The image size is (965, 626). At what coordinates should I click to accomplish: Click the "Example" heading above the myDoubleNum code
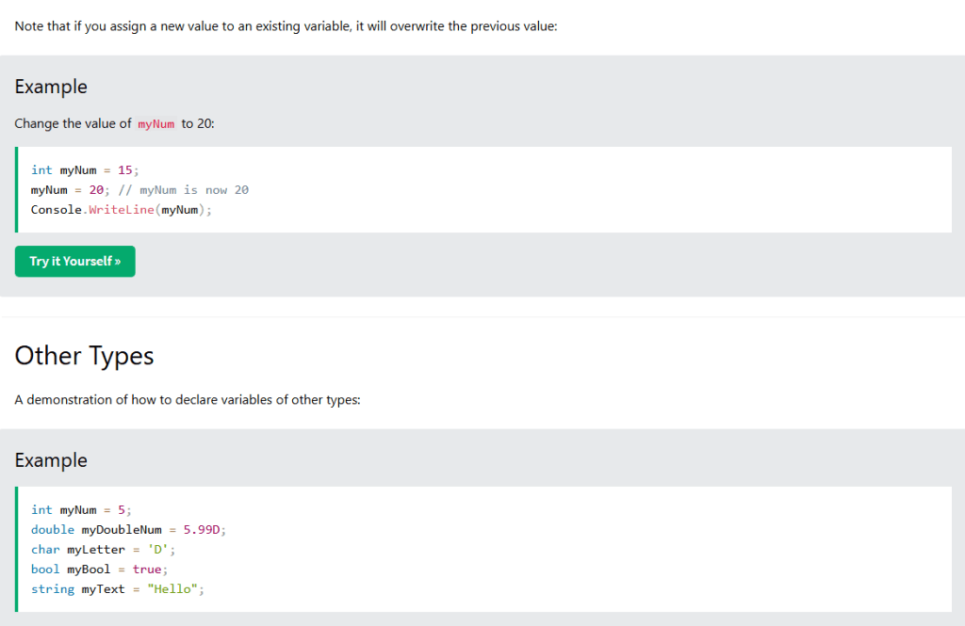click(x=51, y=460)
